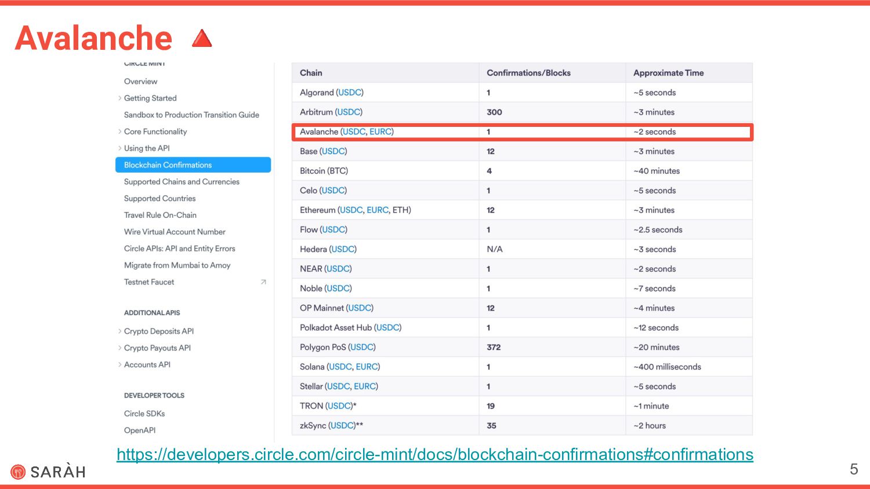Click USDC link in Avalanche row
Screen dimensions: 870x489
point(354,132)
